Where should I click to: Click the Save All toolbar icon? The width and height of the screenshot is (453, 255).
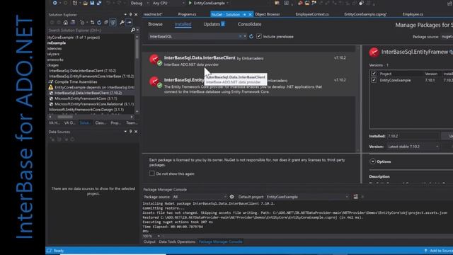point(99,3)
